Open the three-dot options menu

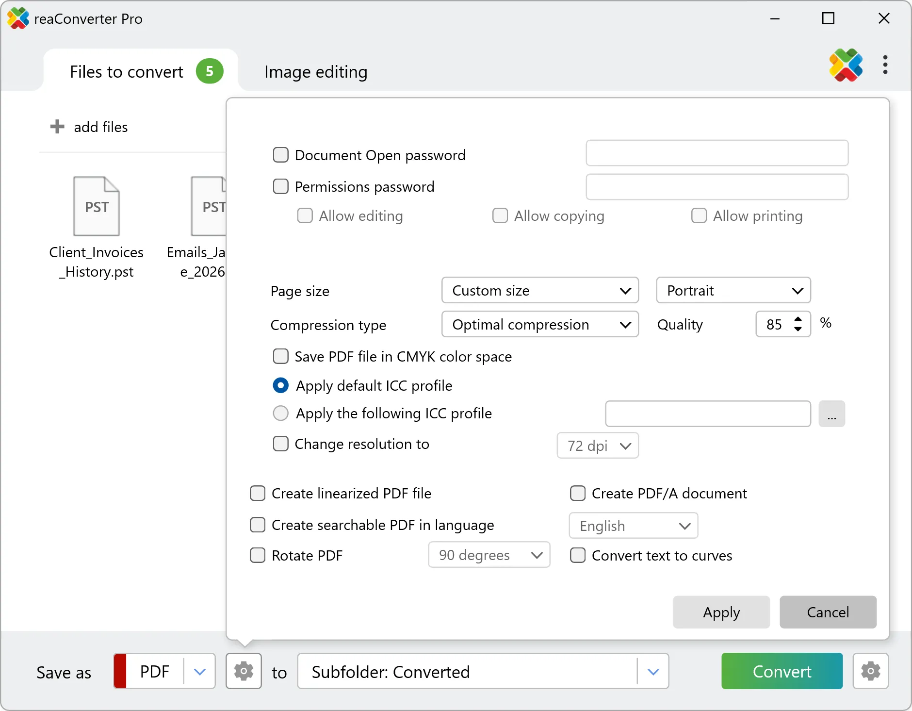click(885, 65)
